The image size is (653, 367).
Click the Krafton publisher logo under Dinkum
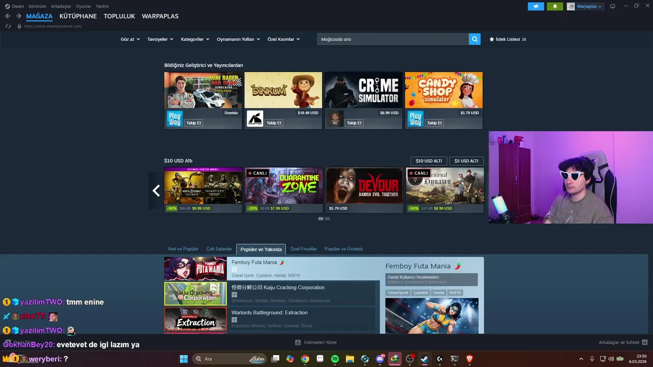pyautogui.click(x=255, y=119)
